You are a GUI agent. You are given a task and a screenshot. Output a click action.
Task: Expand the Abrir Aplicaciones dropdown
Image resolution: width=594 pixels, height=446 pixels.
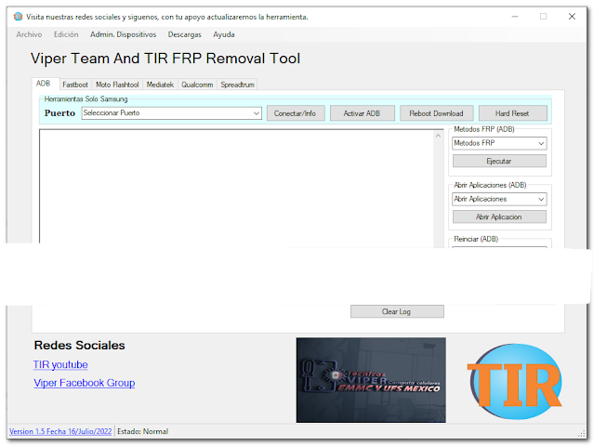coord(499,199)
